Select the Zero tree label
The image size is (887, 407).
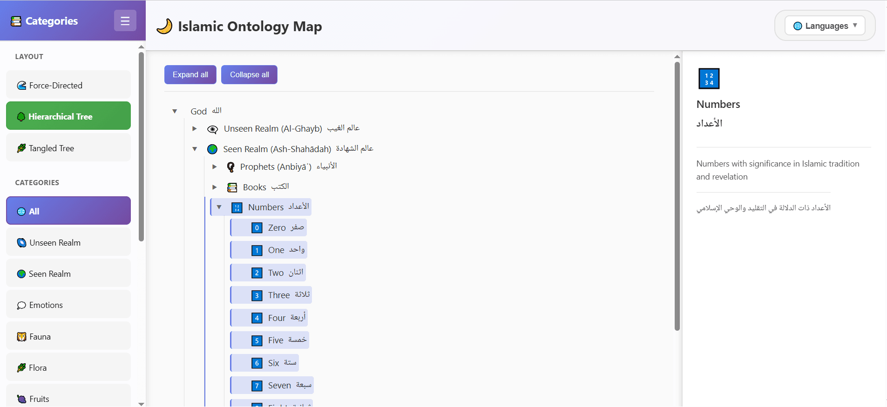pos(277,228)
